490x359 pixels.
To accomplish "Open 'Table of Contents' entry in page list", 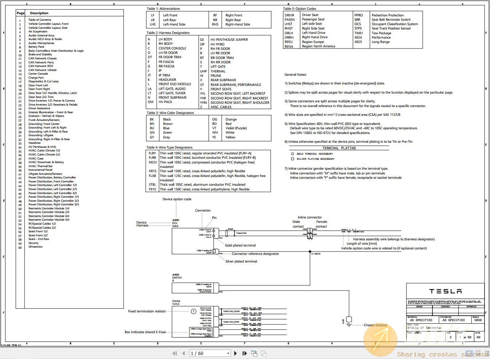I will pos(40,20).
